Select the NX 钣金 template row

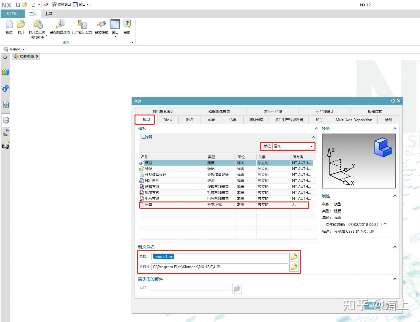pyautogui.click(x=226, y=181)
